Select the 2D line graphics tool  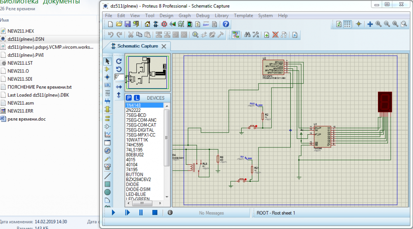[x=107, y=175]
